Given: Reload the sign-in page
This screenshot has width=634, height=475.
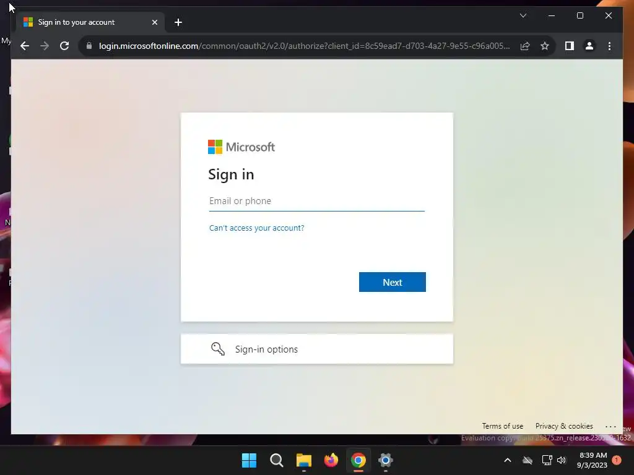Looking at the screenshot, I should pyautogui.click(x=64, y=46).
